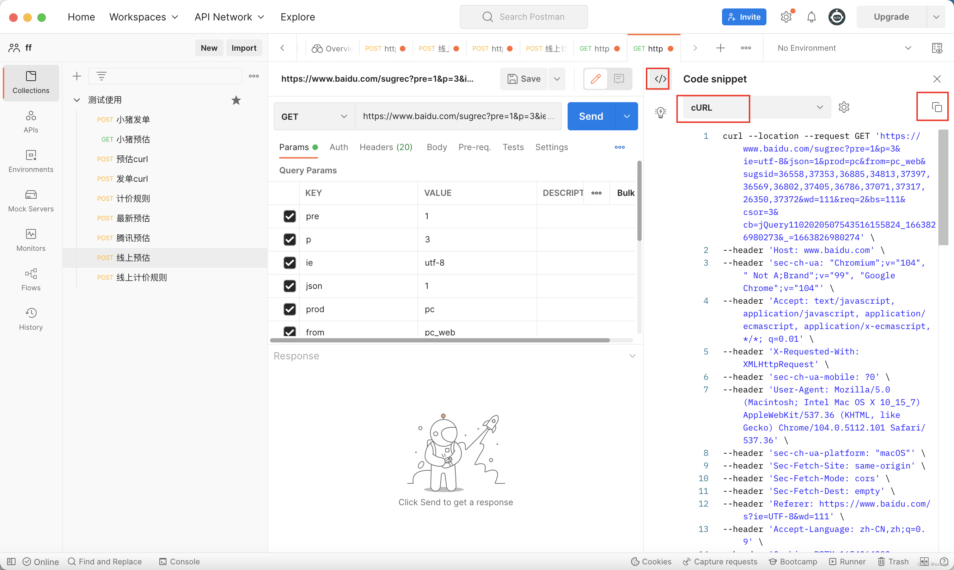Close the Code snippet panel
954x570 pixels.
(937, 79)
